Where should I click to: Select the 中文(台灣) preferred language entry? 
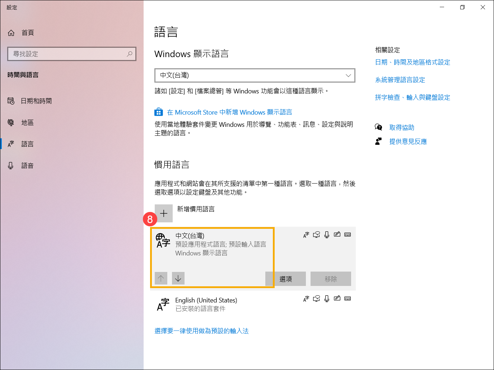253,258
